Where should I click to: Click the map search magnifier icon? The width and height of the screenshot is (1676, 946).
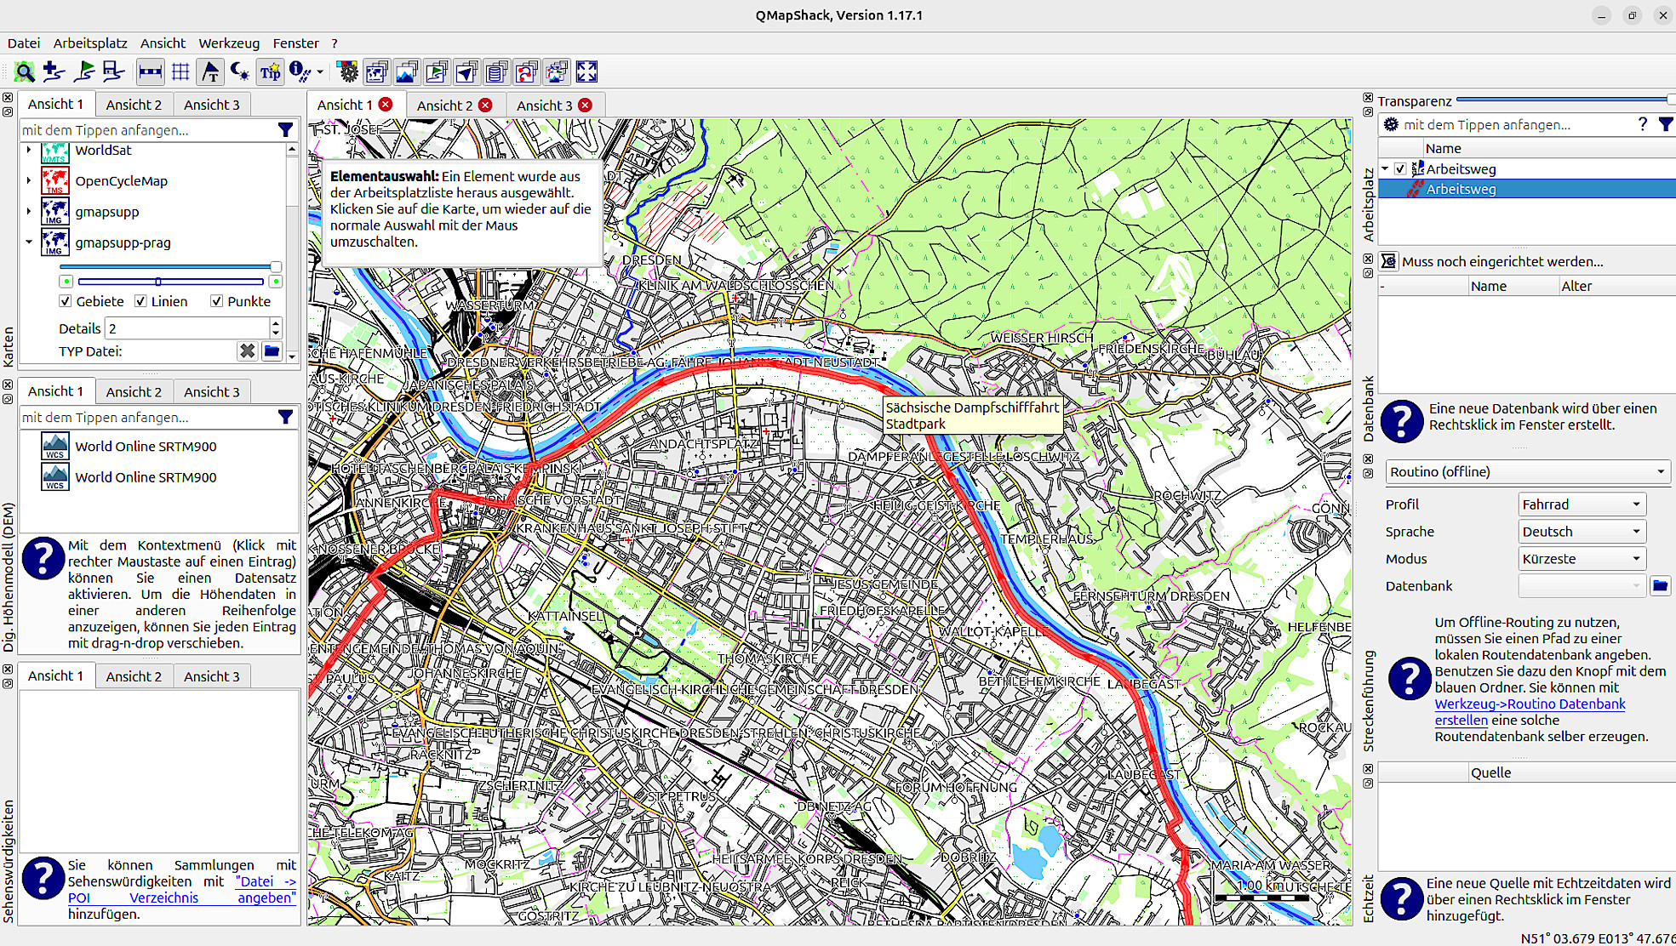tap(25, 72)
